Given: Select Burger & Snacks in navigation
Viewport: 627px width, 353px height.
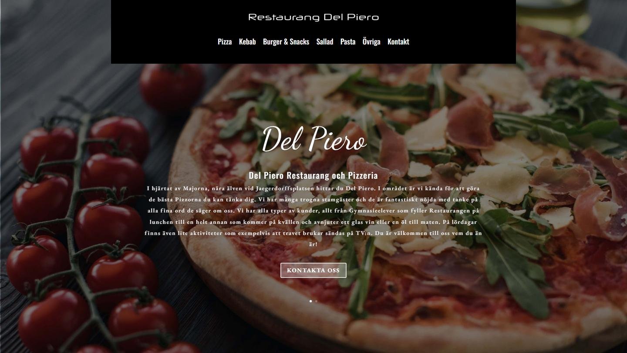Looking at the screenshot, I should (286, 42).
